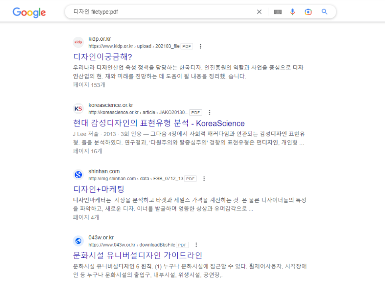Image resolution: width=385 pixels, height=286 pixels.
Task: Open more options for 043w.or.kr result
Action: pyautogui.click(x=196, y=245)
